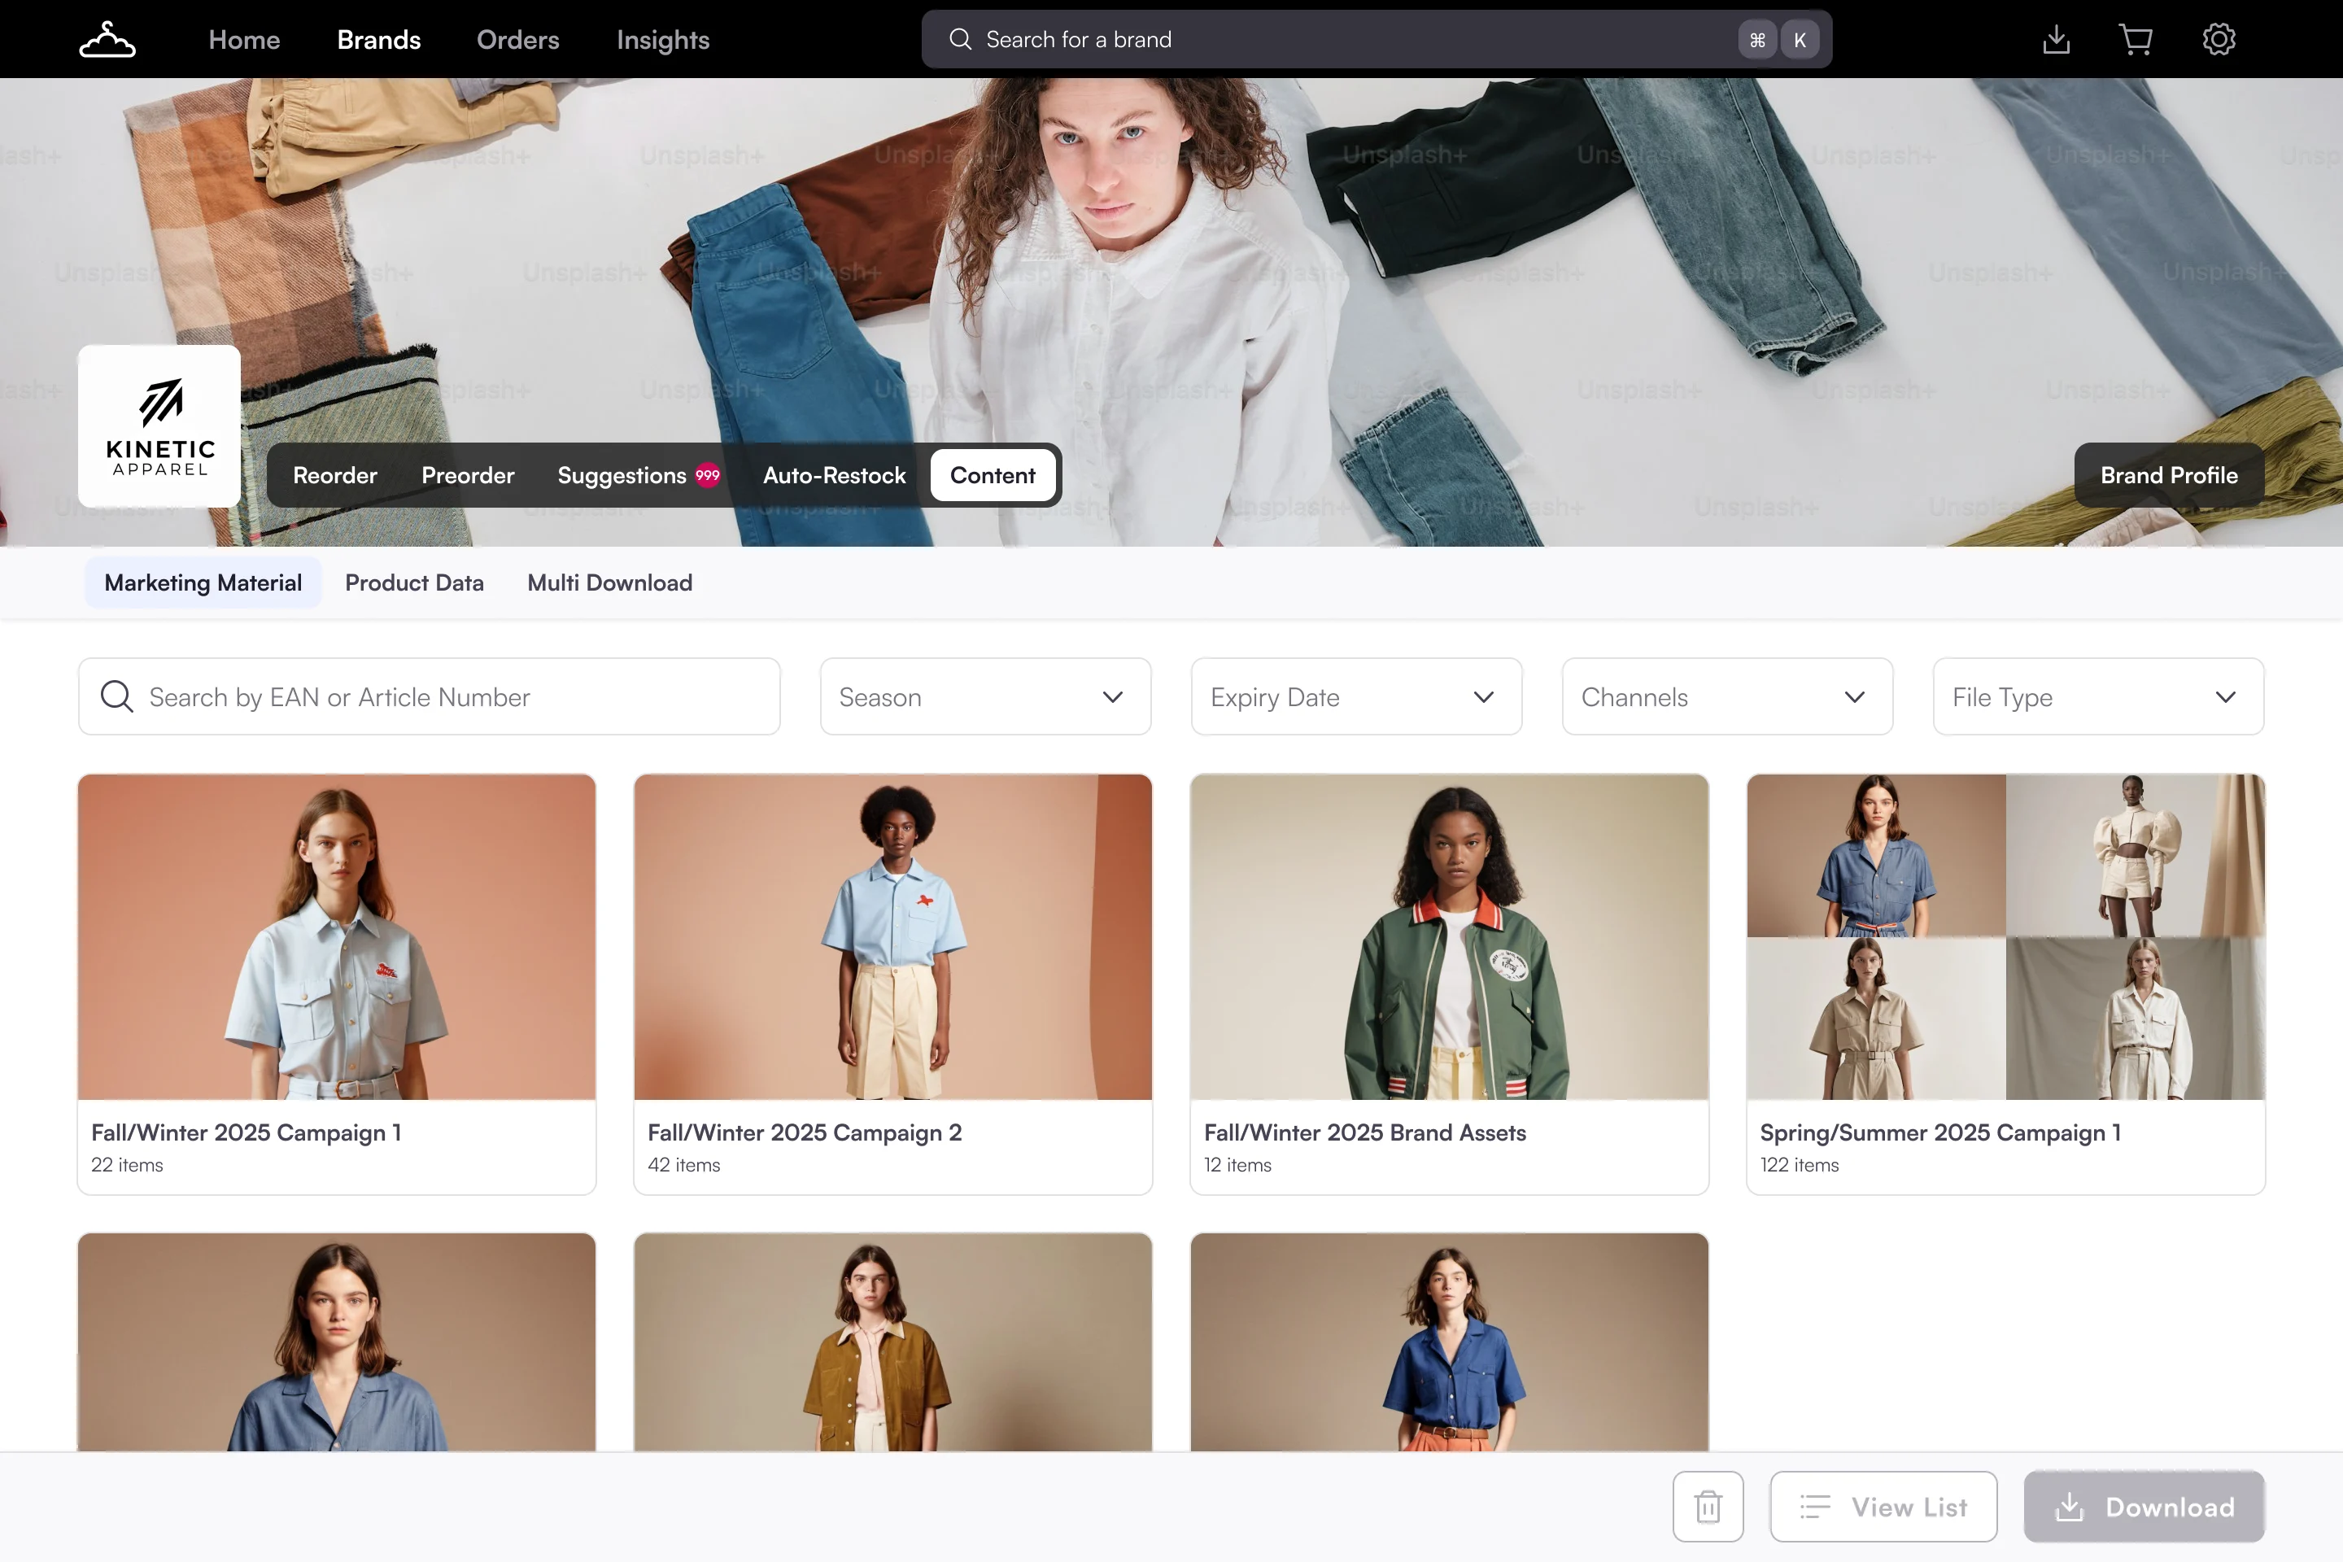Focus the Search for a brand field

[x=1376, y=40]
